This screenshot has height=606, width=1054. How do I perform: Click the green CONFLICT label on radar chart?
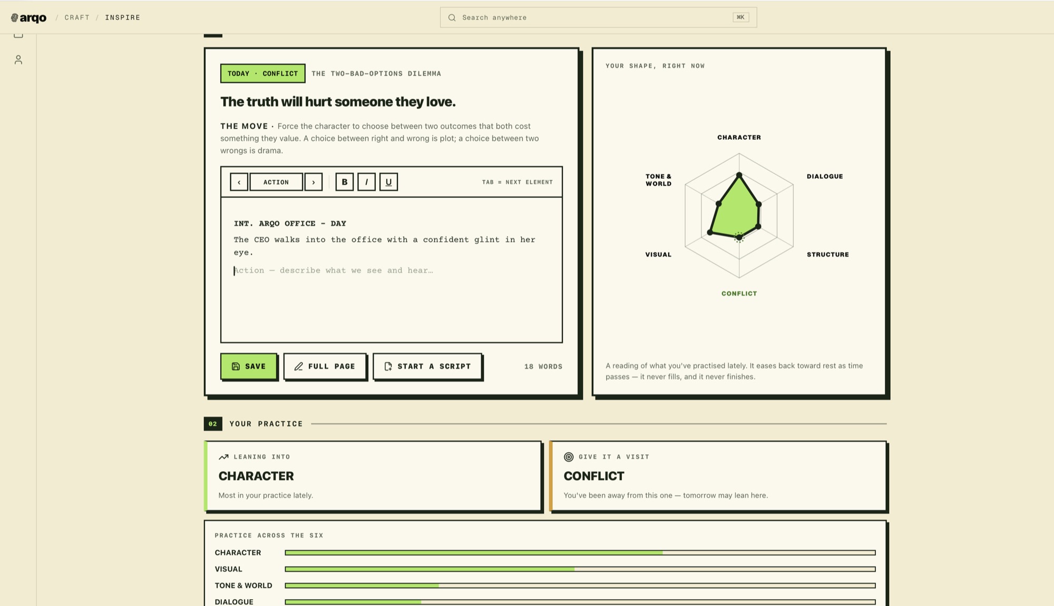(x=739, y=294)
